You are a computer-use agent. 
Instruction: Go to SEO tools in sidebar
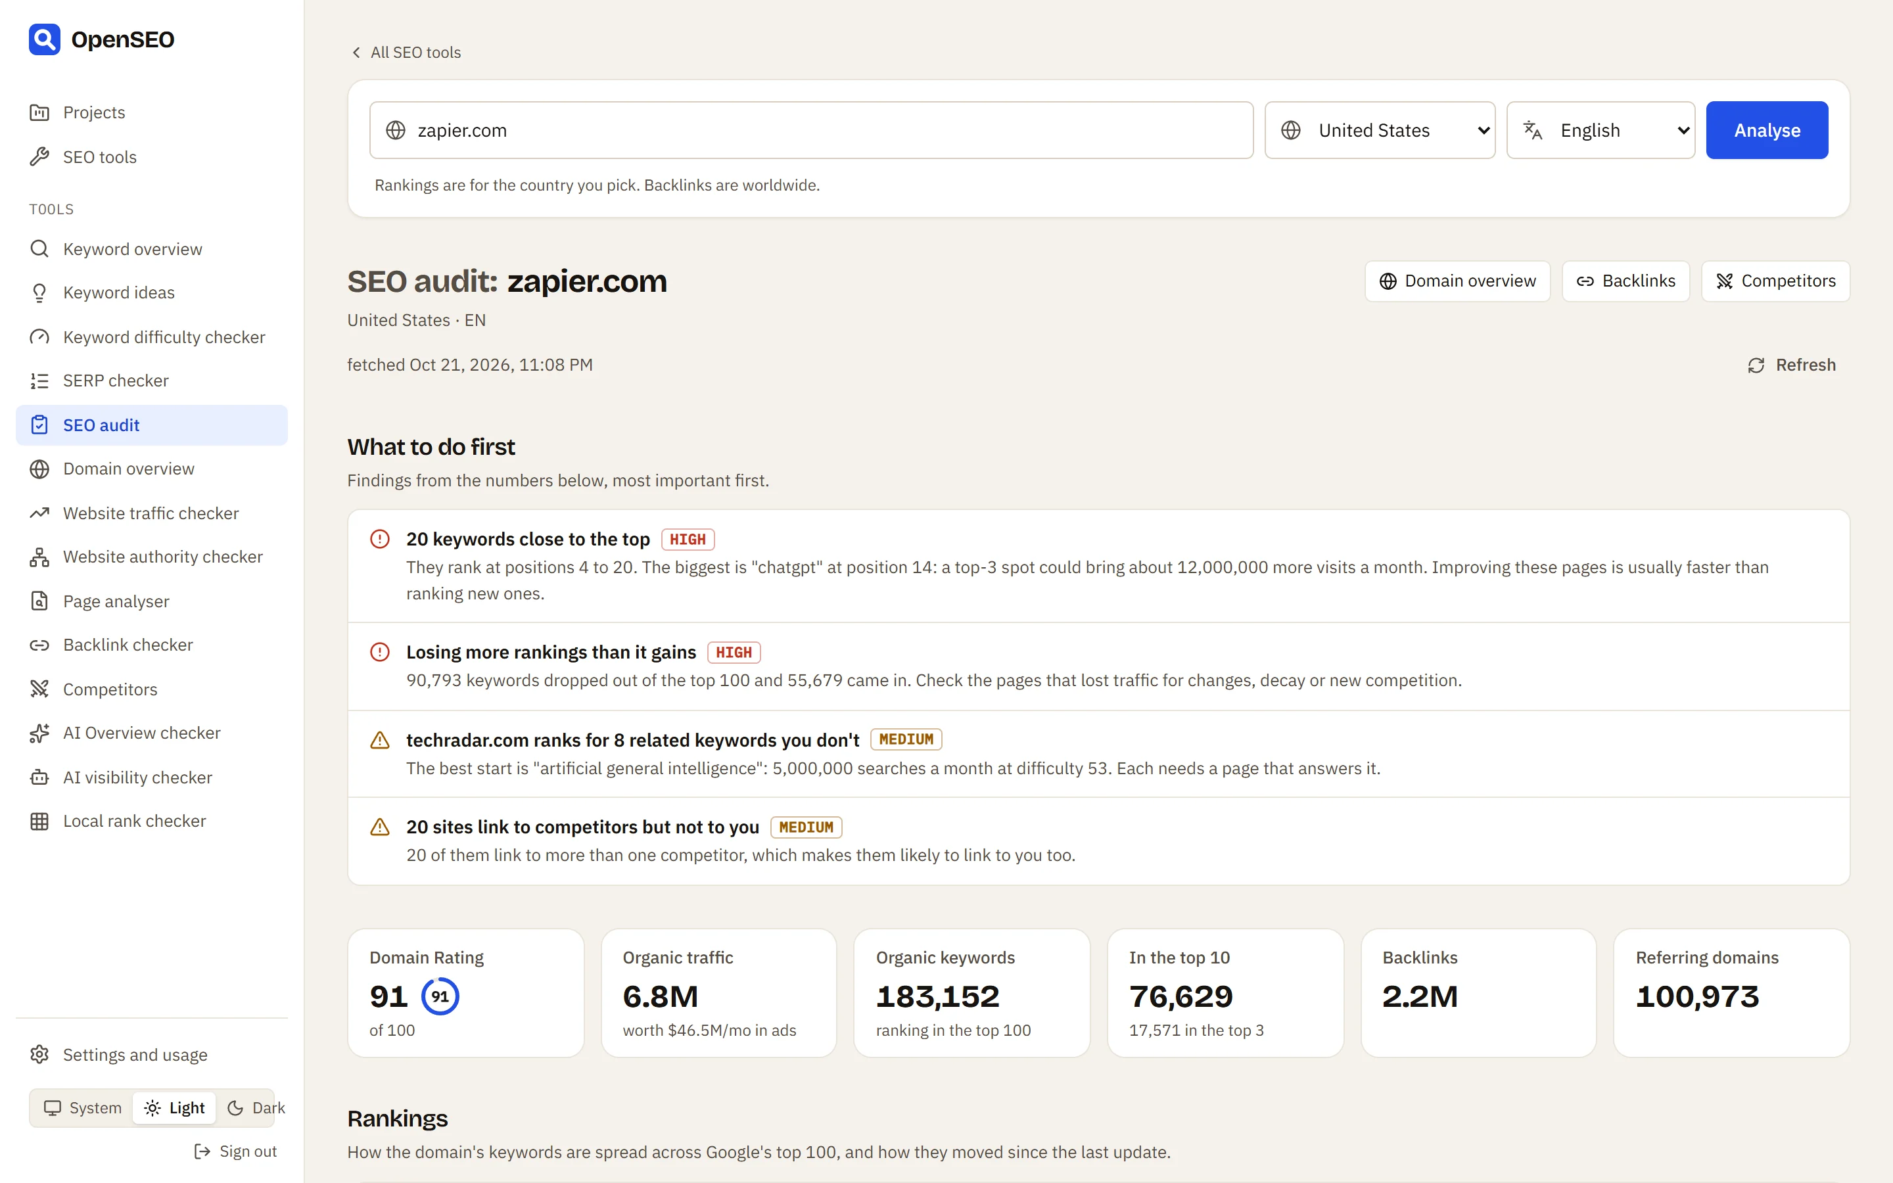point(151,157)
